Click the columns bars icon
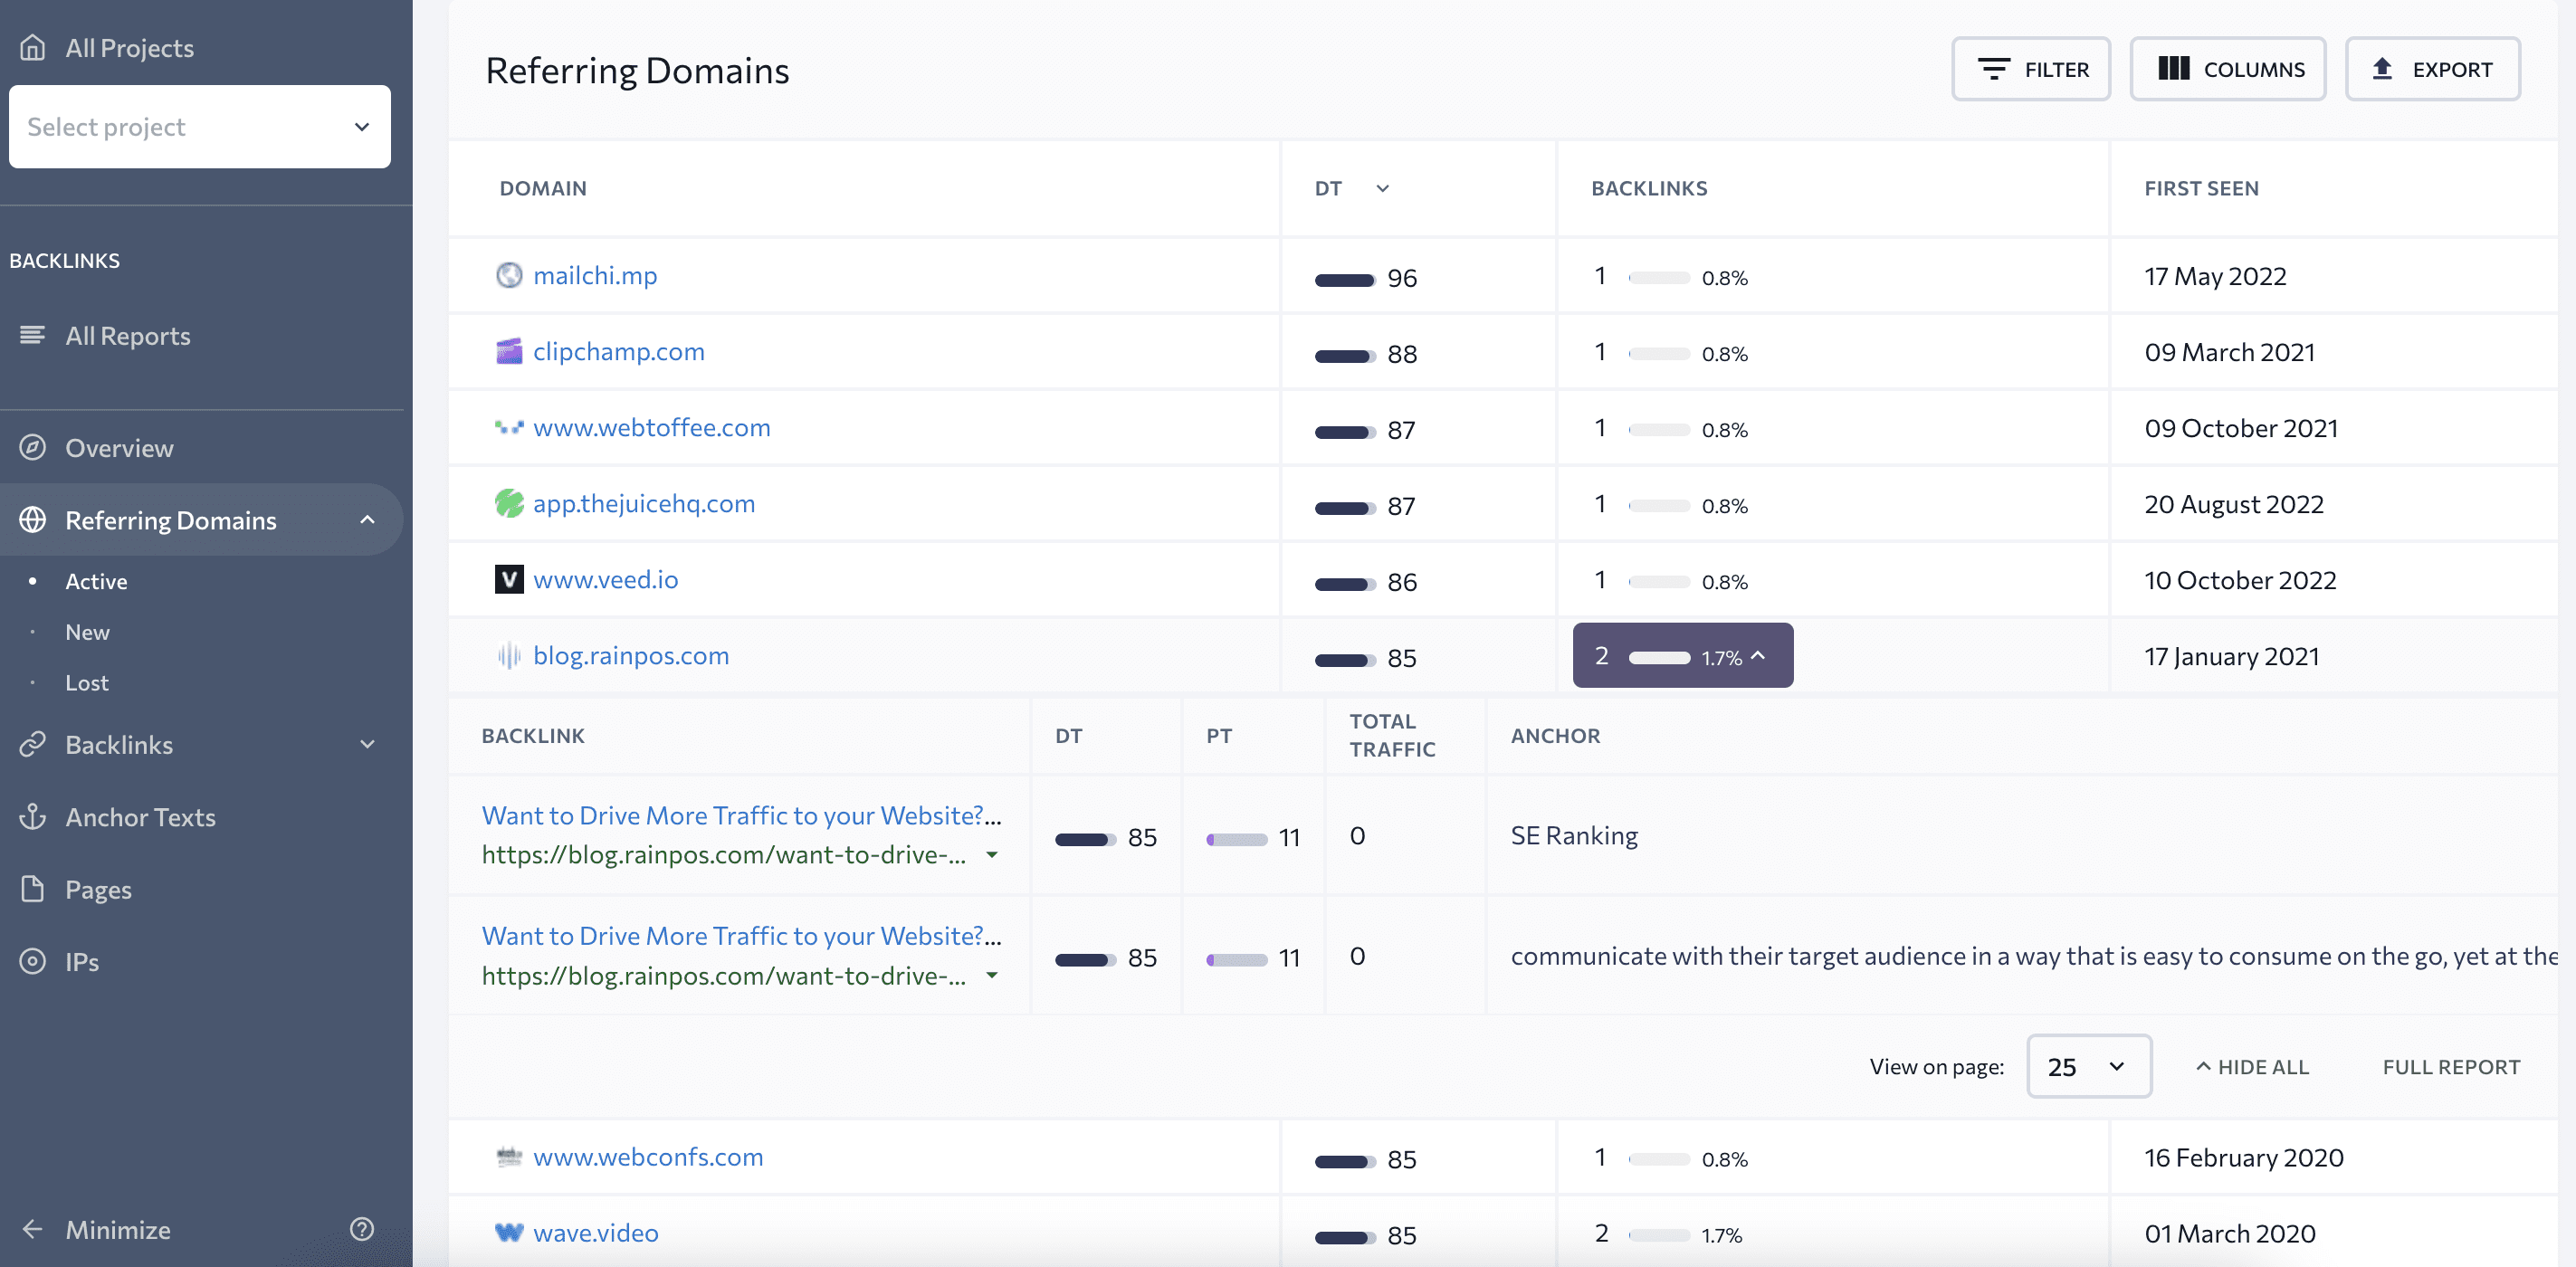Image resolution: width=2576 pixels, height=1267 pixels. pos(2173,69)
